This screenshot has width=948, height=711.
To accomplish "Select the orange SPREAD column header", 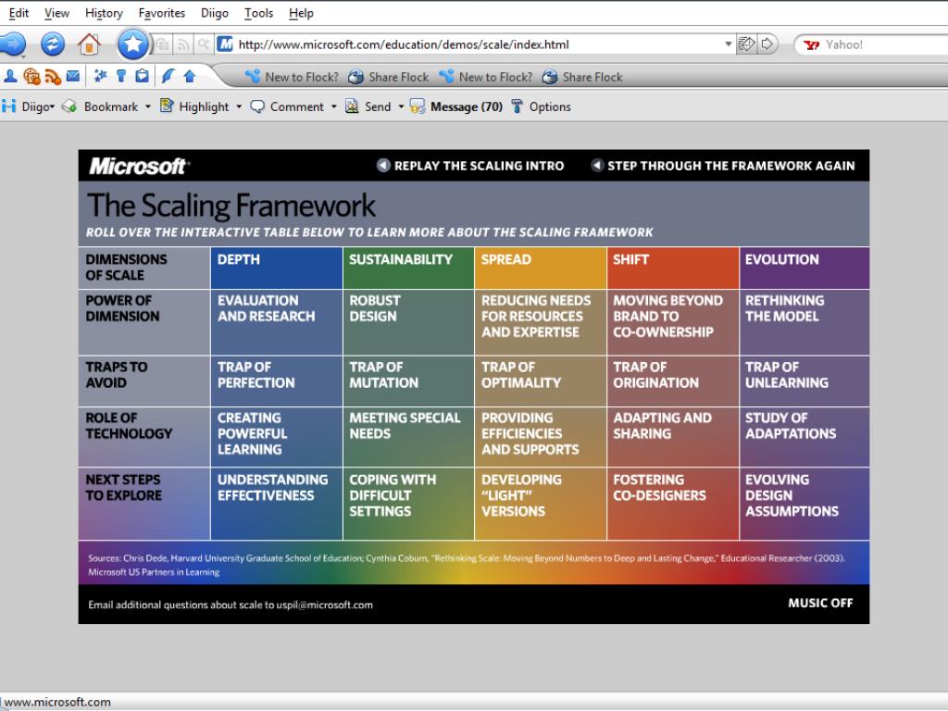I will click(x=541, y=268).
